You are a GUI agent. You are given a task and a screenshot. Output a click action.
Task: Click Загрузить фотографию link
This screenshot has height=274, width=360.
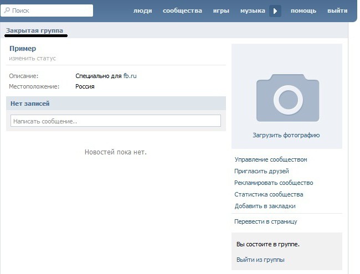click(286, 135)
